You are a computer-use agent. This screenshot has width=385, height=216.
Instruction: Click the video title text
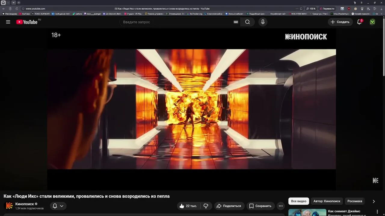[87, 196]
